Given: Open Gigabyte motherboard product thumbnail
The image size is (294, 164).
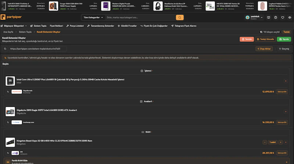Looking at the screenshot, I should click(x=10, y=112).
